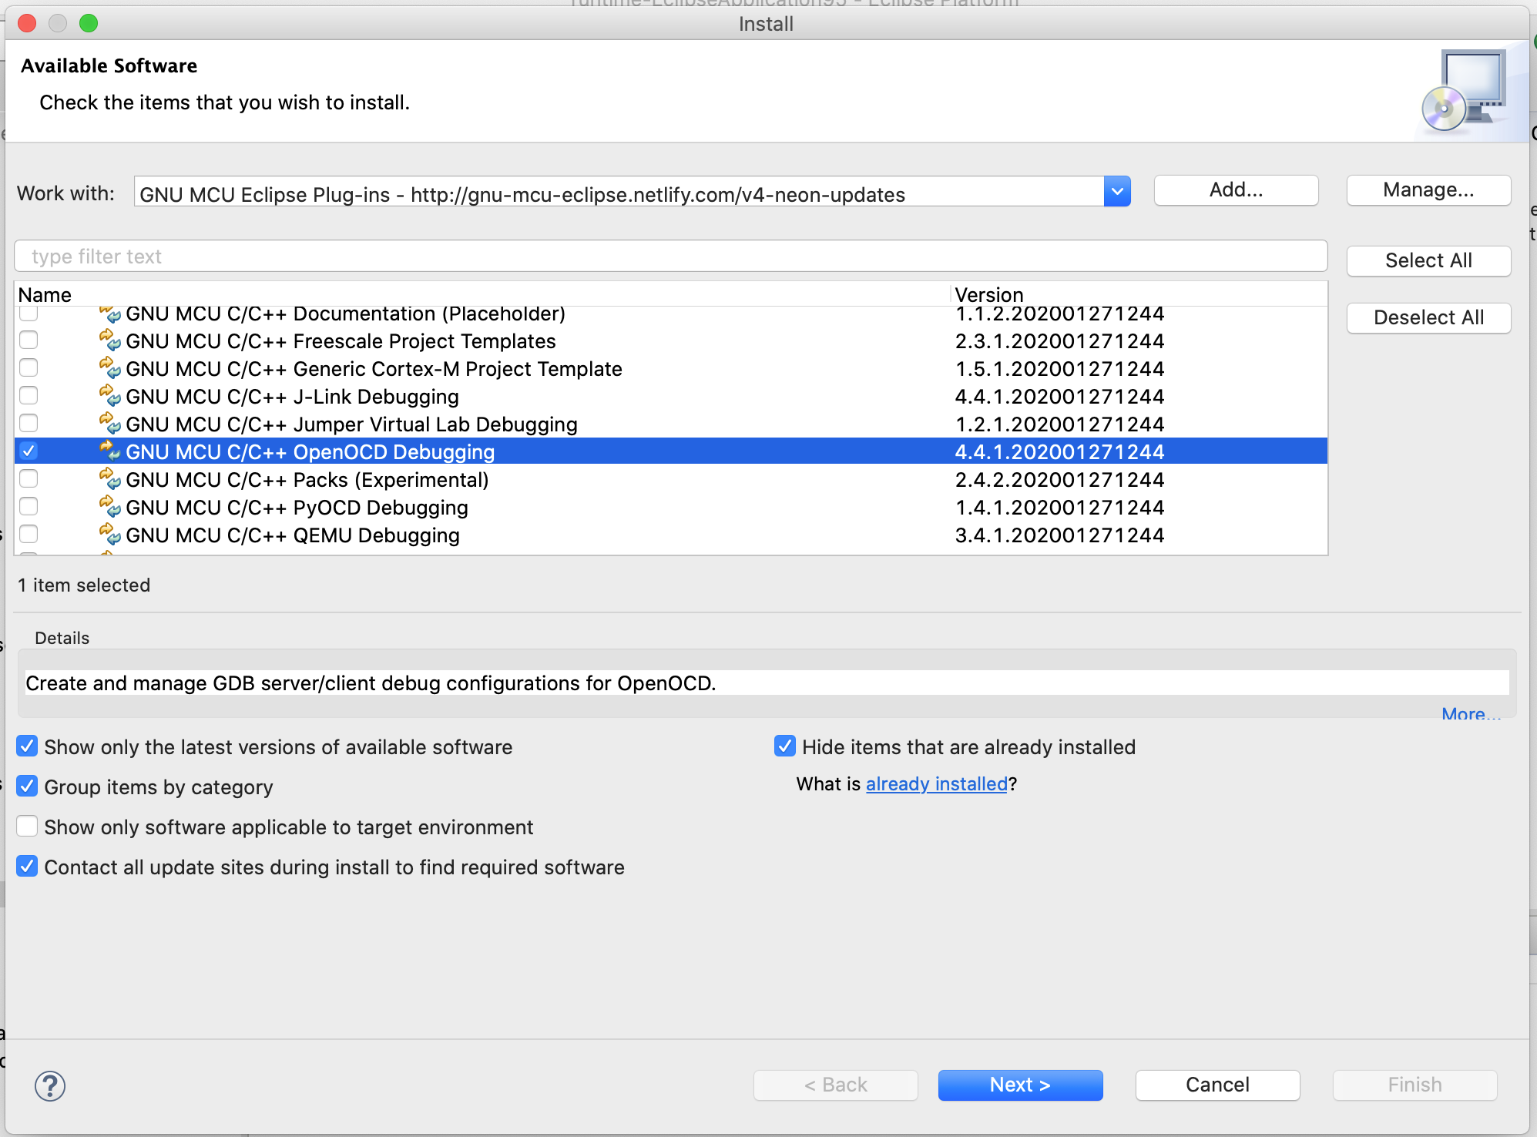Image resolution: width=1537 pixels, height=1137 pixels.
Task: Click the Name column header
Action: click(45, 295)
